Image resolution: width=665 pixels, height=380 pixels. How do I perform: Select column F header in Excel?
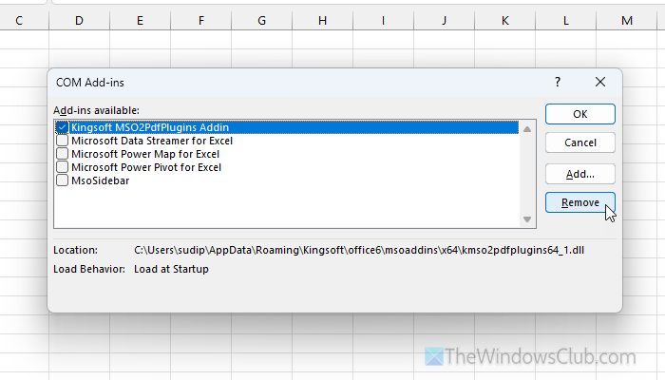point(201,20)
